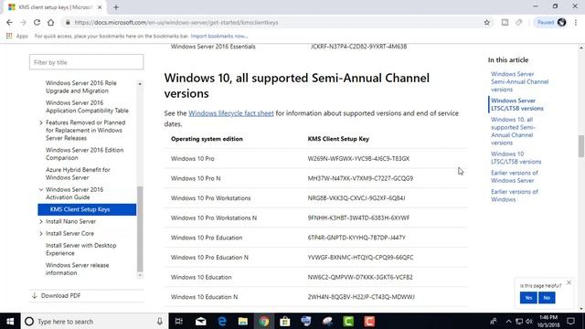The image size is (585, 329).
Task: Open a new browser tab
Action: (x=116, y=7)
